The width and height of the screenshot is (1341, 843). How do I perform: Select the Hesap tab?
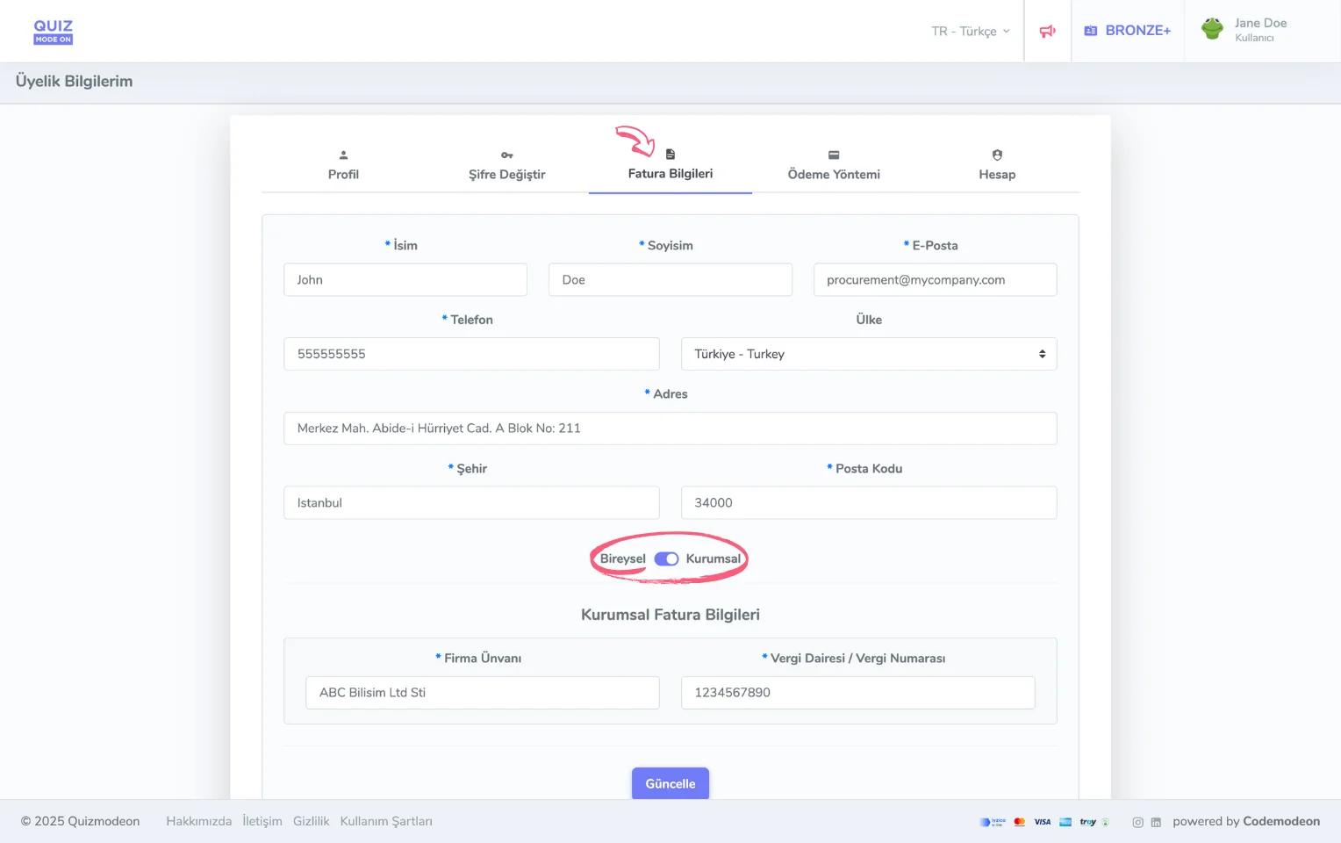coord(997,166)
